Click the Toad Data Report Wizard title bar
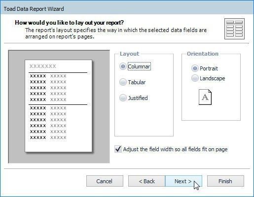This screenshot has height=197, width=254. click(x=127, y=8)
